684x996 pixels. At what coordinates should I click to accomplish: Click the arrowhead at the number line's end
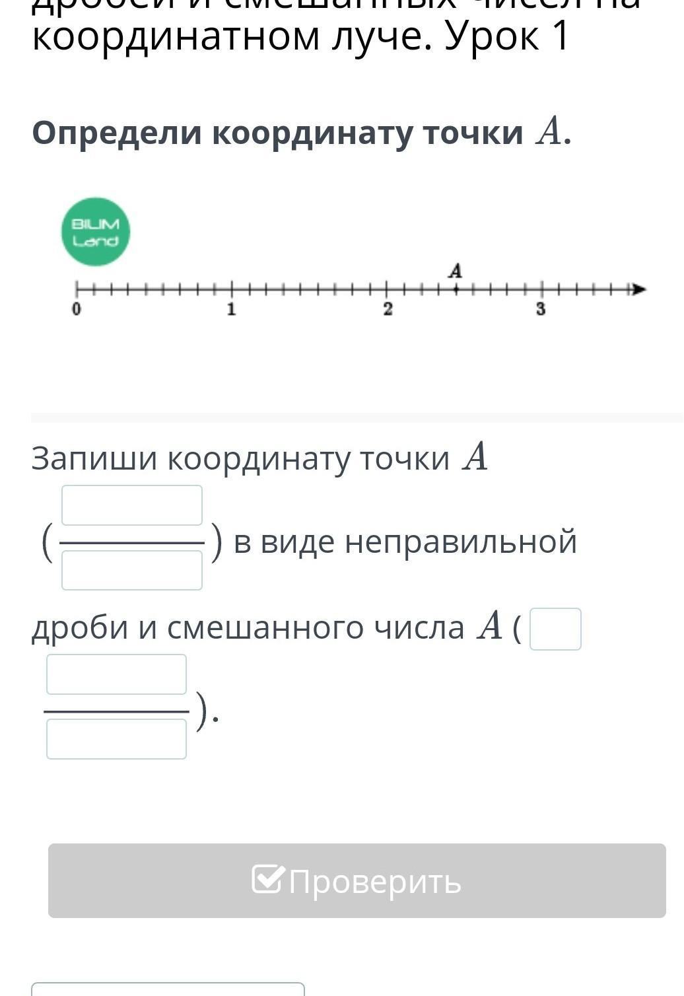638,289
